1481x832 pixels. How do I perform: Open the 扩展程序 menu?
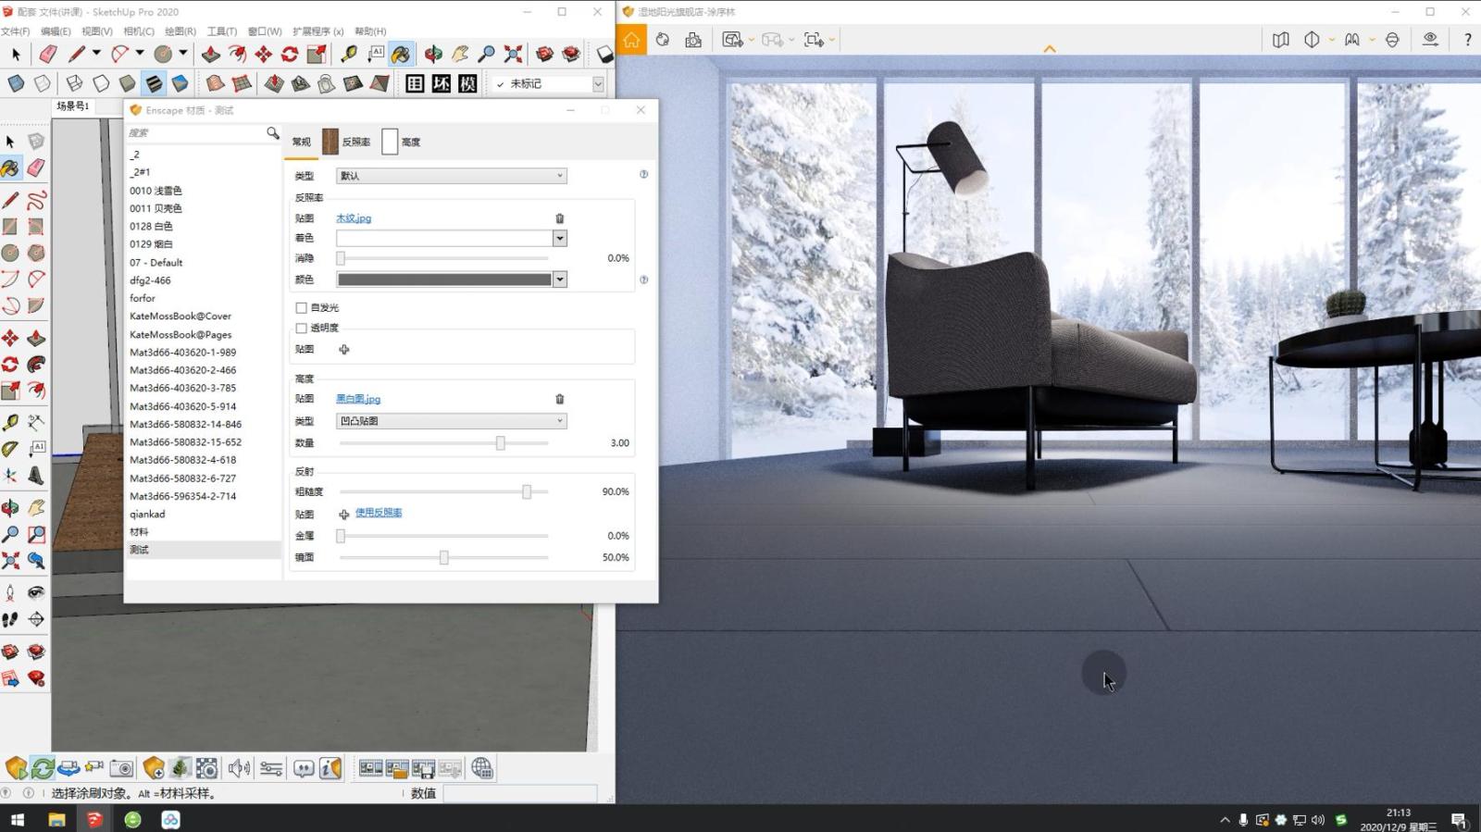click(317, 31)
